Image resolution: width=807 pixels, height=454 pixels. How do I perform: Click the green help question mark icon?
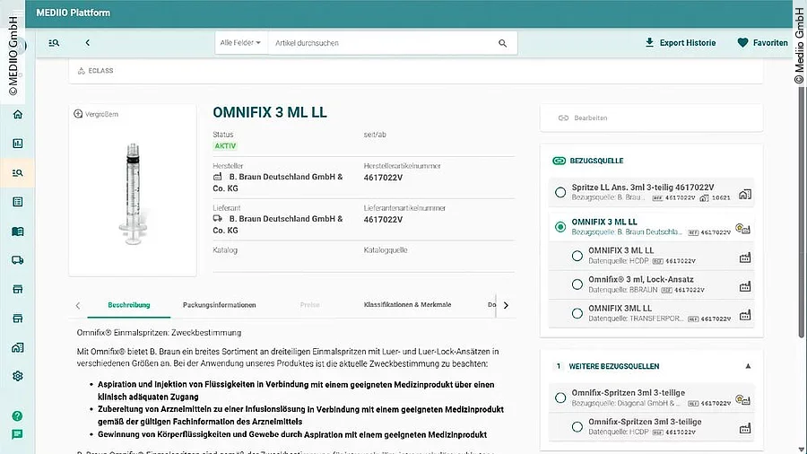[x=17, y=415]
